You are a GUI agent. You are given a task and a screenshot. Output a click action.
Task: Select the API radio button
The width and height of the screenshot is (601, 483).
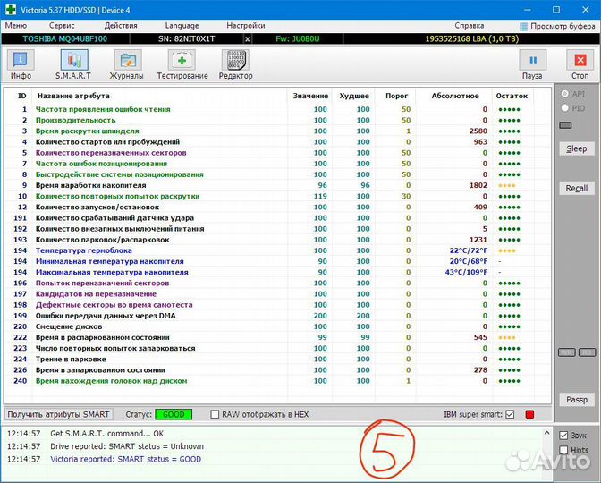tap(564, 94)
